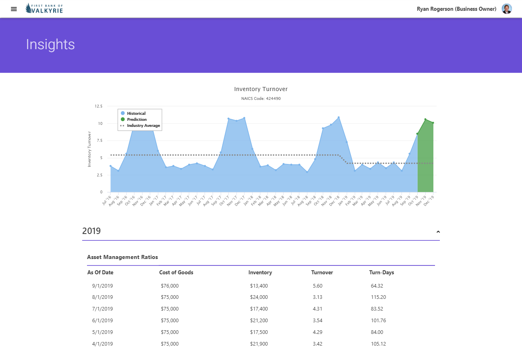The image size is (522, 348).
Task: Click the 3.42 turnover value
Action: [317, 344]
